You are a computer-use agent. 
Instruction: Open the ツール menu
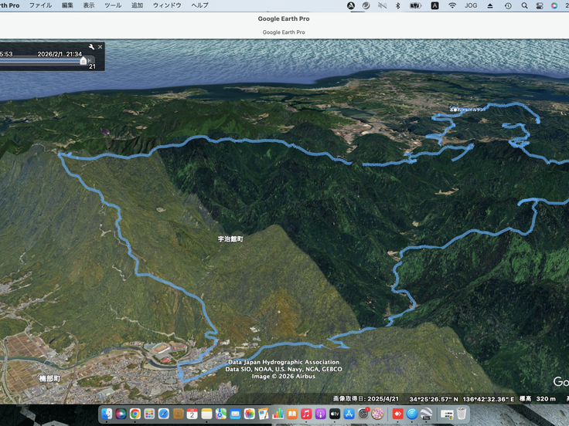(x=113, y=5)
